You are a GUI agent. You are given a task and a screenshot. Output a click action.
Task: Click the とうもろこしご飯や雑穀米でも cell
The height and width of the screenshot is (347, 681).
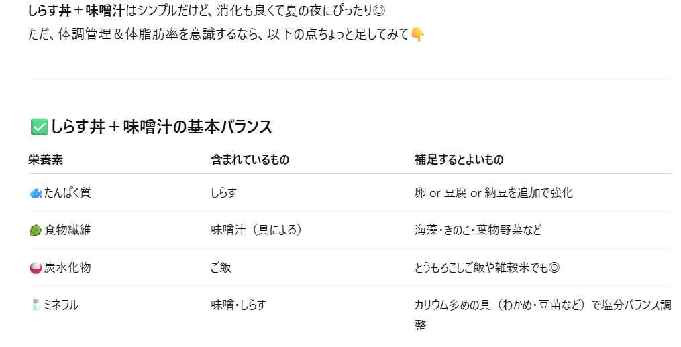click(x=487, y=267)
